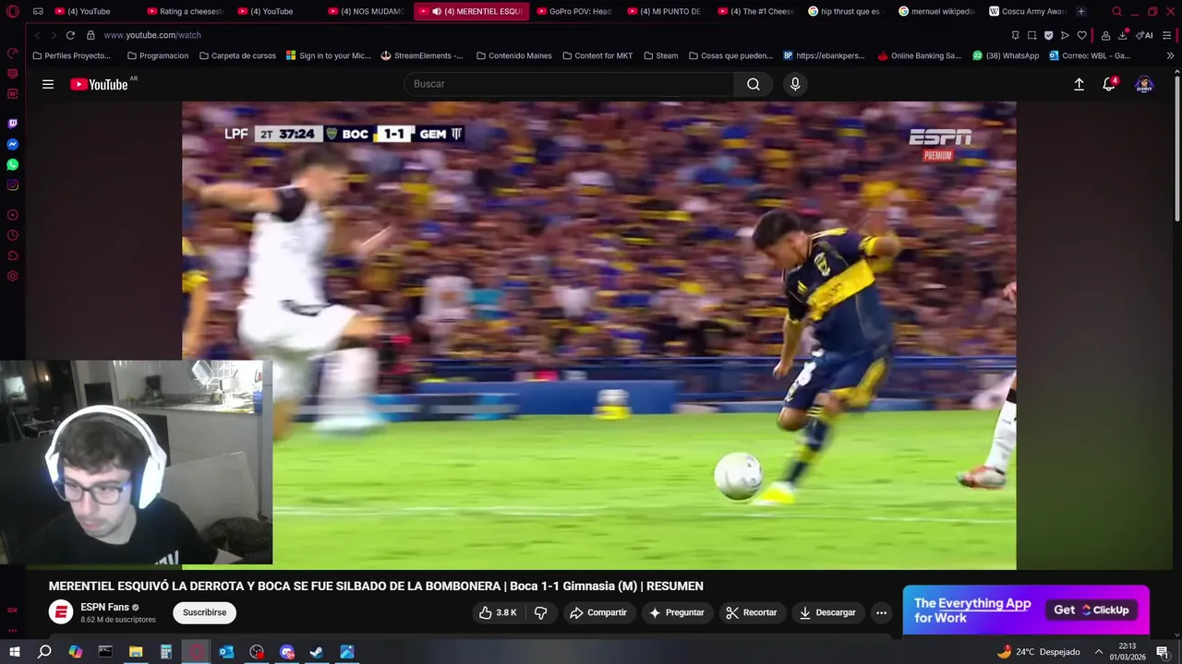The width and height of the screenshot is (1182, 664).
Task: Search tabs with magnifier in tab bar
Action: pos(1116,11)
